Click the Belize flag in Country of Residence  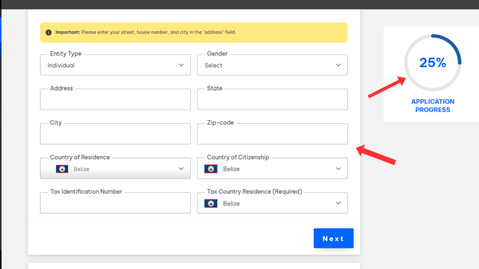click(62, 169)
